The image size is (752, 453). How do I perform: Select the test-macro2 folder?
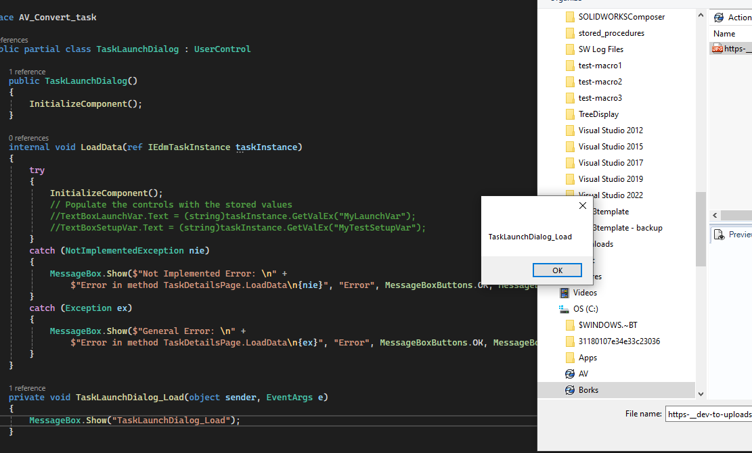(x=594, y=82)
